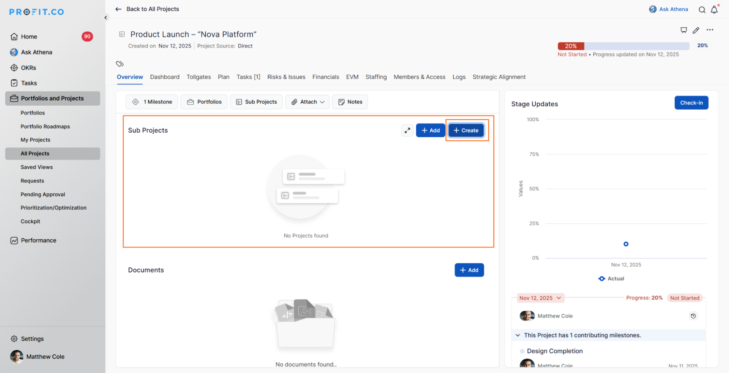Open the comments icon near project title

click(x=683, y=30)
